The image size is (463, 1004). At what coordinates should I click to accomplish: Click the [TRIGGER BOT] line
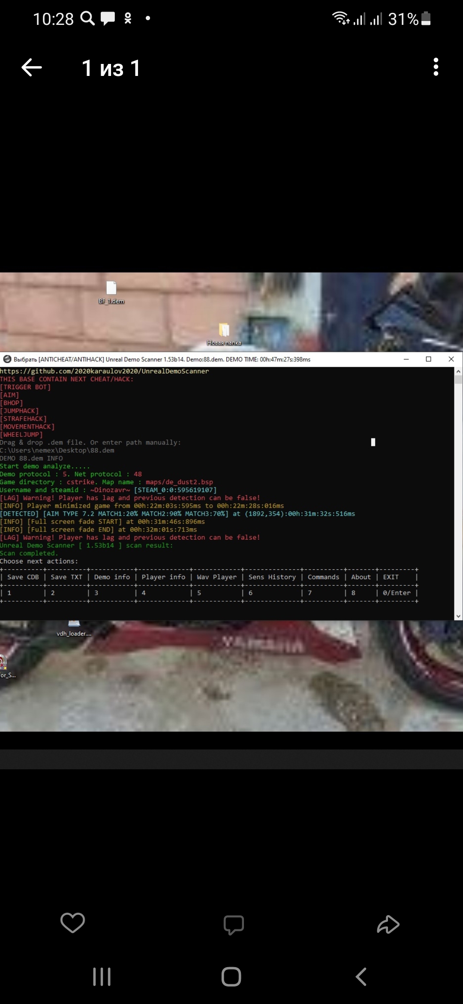(25, 387)
